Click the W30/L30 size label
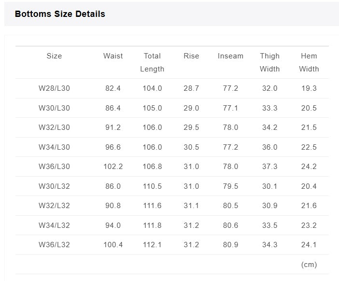Image resolution: width=339 pixels, height=281 pixels. click(54, 108)
